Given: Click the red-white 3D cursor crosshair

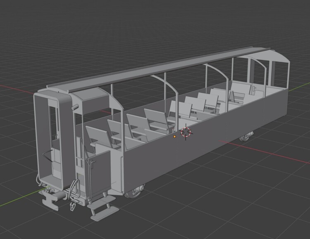Looking at the screenshot, I should point(186,132).
